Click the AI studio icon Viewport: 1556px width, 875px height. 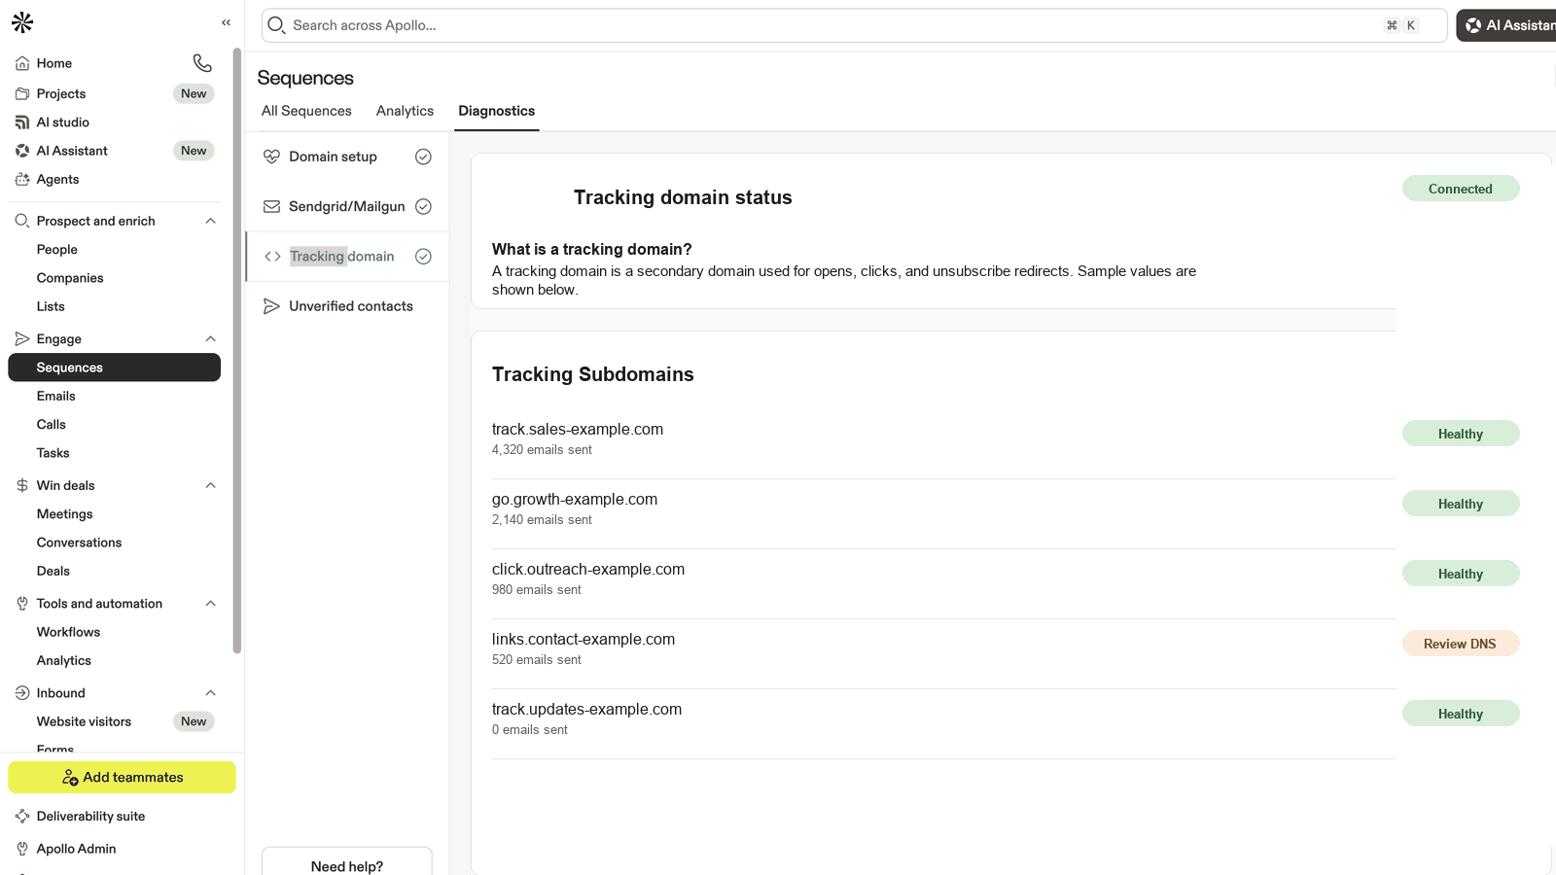pyautogui.click(x=22, y=122)
